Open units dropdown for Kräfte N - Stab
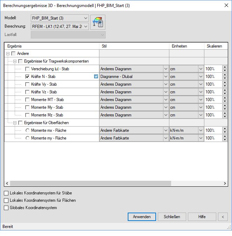 201,77
